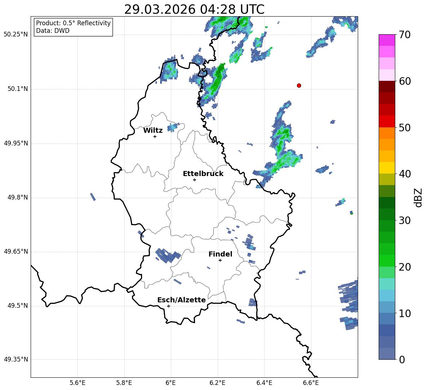Pick the dark red colorbar swatch below 60
427x390 pixels.
click(387, 87)
